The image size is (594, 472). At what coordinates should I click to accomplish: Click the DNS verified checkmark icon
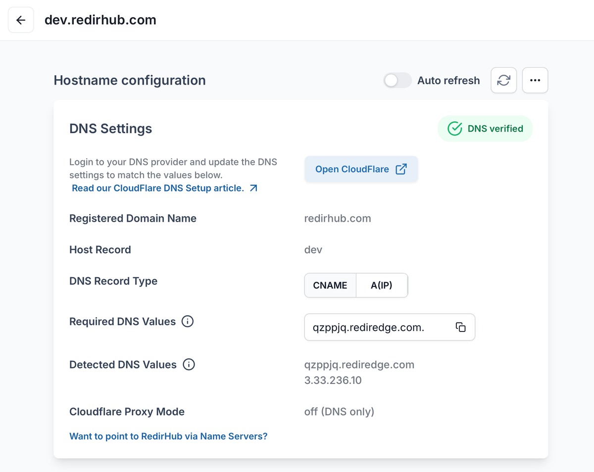click(454, 129)
